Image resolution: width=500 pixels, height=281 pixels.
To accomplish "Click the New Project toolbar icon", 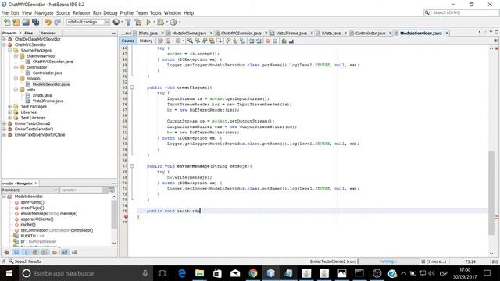I will [16, 22].
